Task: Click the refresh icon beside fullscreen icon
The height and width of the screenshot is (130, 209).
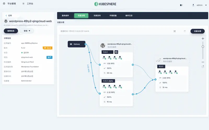Action: 185,31
